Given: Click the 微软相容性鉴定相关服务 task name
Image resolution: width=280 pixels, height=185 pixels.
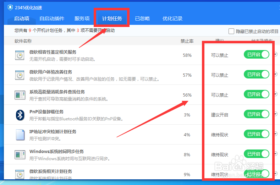Looking at the screenshot, I should click(x=53, y=52).
